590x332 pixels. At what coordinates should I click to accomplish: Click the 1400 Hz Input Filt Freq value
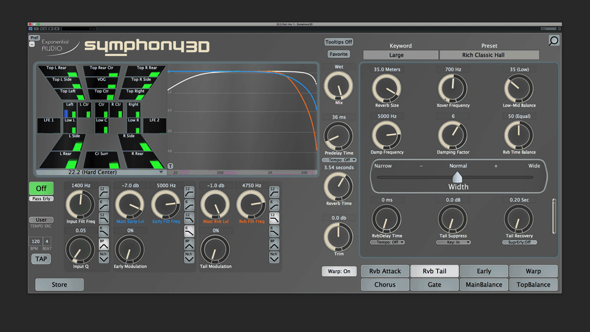tap(81, 185)
